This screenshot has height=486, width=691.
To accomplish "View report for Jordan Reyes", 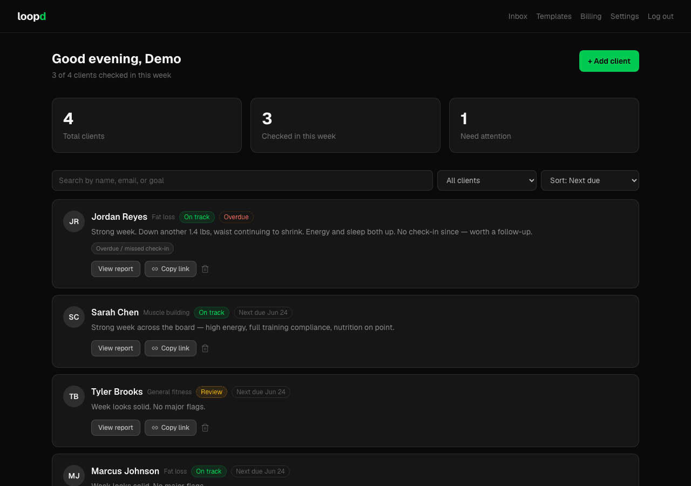I will pyautogui.click(x=116, y=269).
